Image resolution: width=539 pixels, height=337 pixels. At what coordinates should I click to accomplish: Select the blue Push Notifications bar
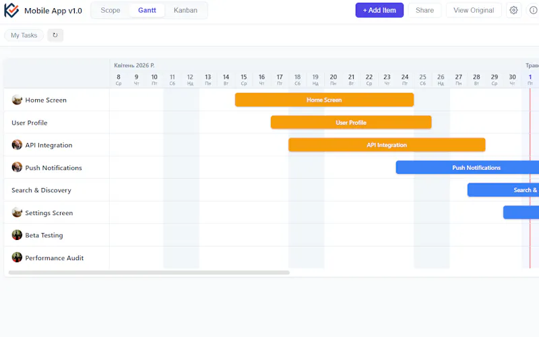[468, 167]
